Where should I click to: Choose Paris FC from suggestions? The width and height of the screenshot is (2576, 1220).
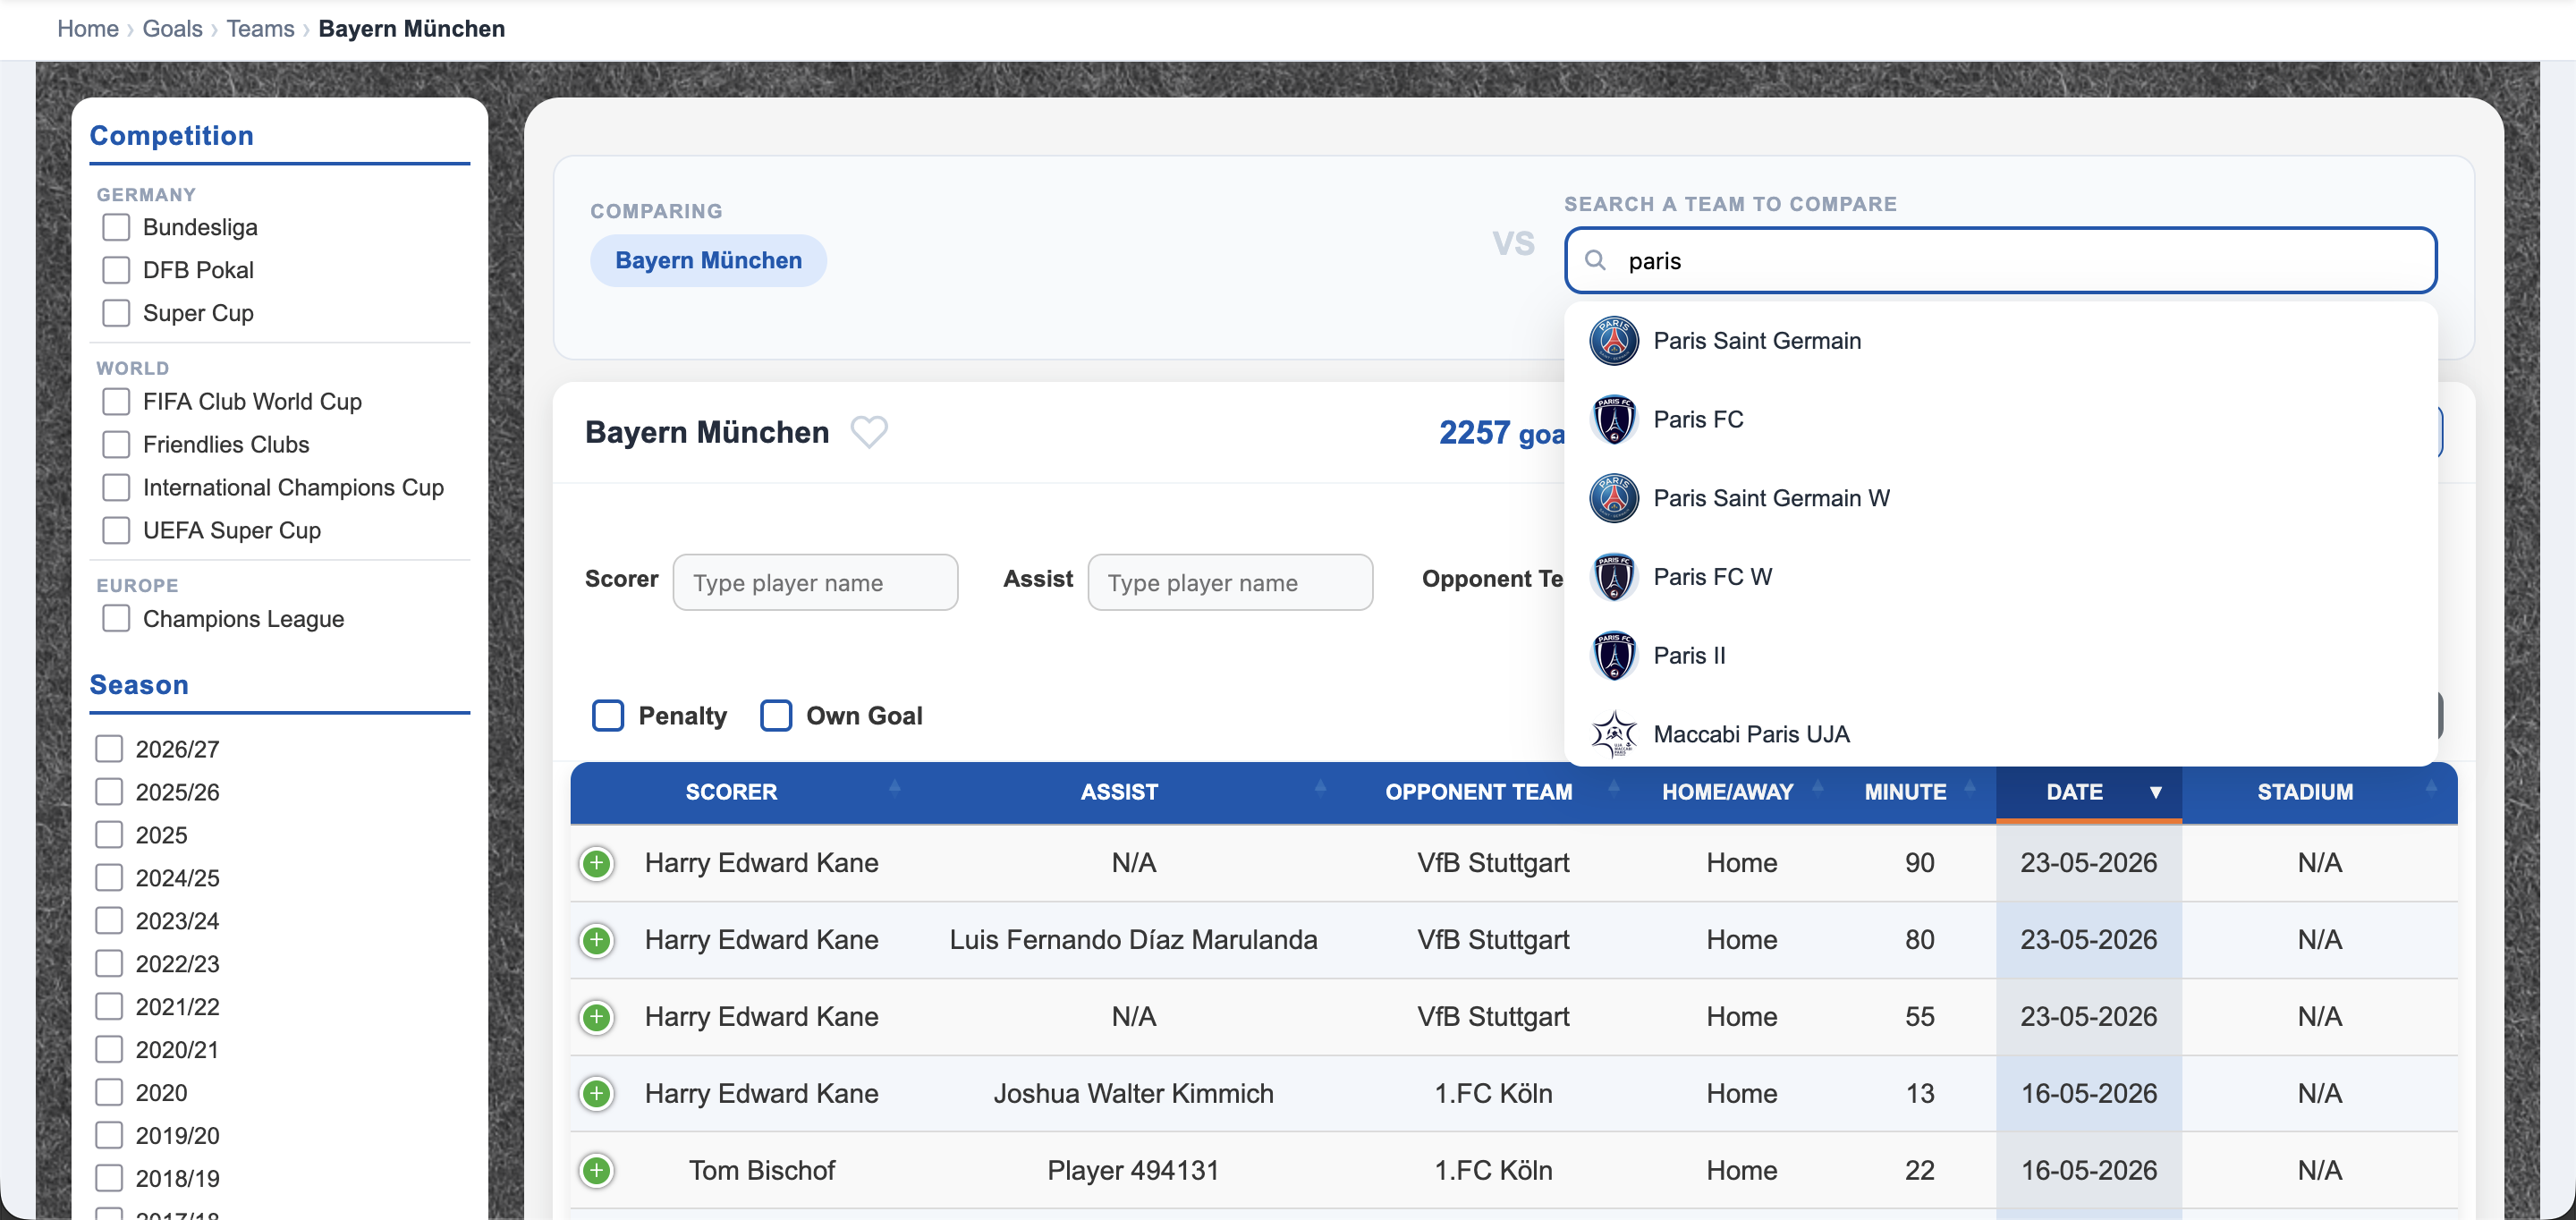(x=2001, y=420)
